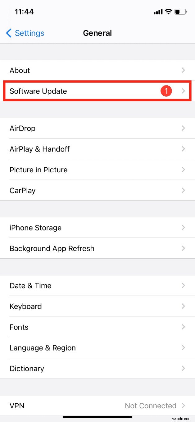Tap the back chevron next to Settings
The height and width of the screenshot is (422, 195).
point(8,33)
